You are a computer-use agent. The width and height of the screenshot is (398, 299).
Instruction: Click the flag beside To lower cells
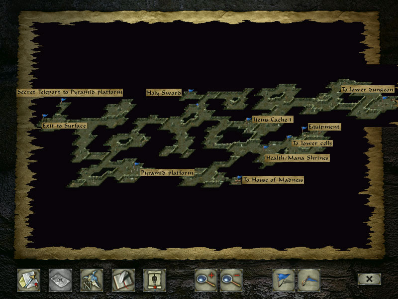point(290,138)
